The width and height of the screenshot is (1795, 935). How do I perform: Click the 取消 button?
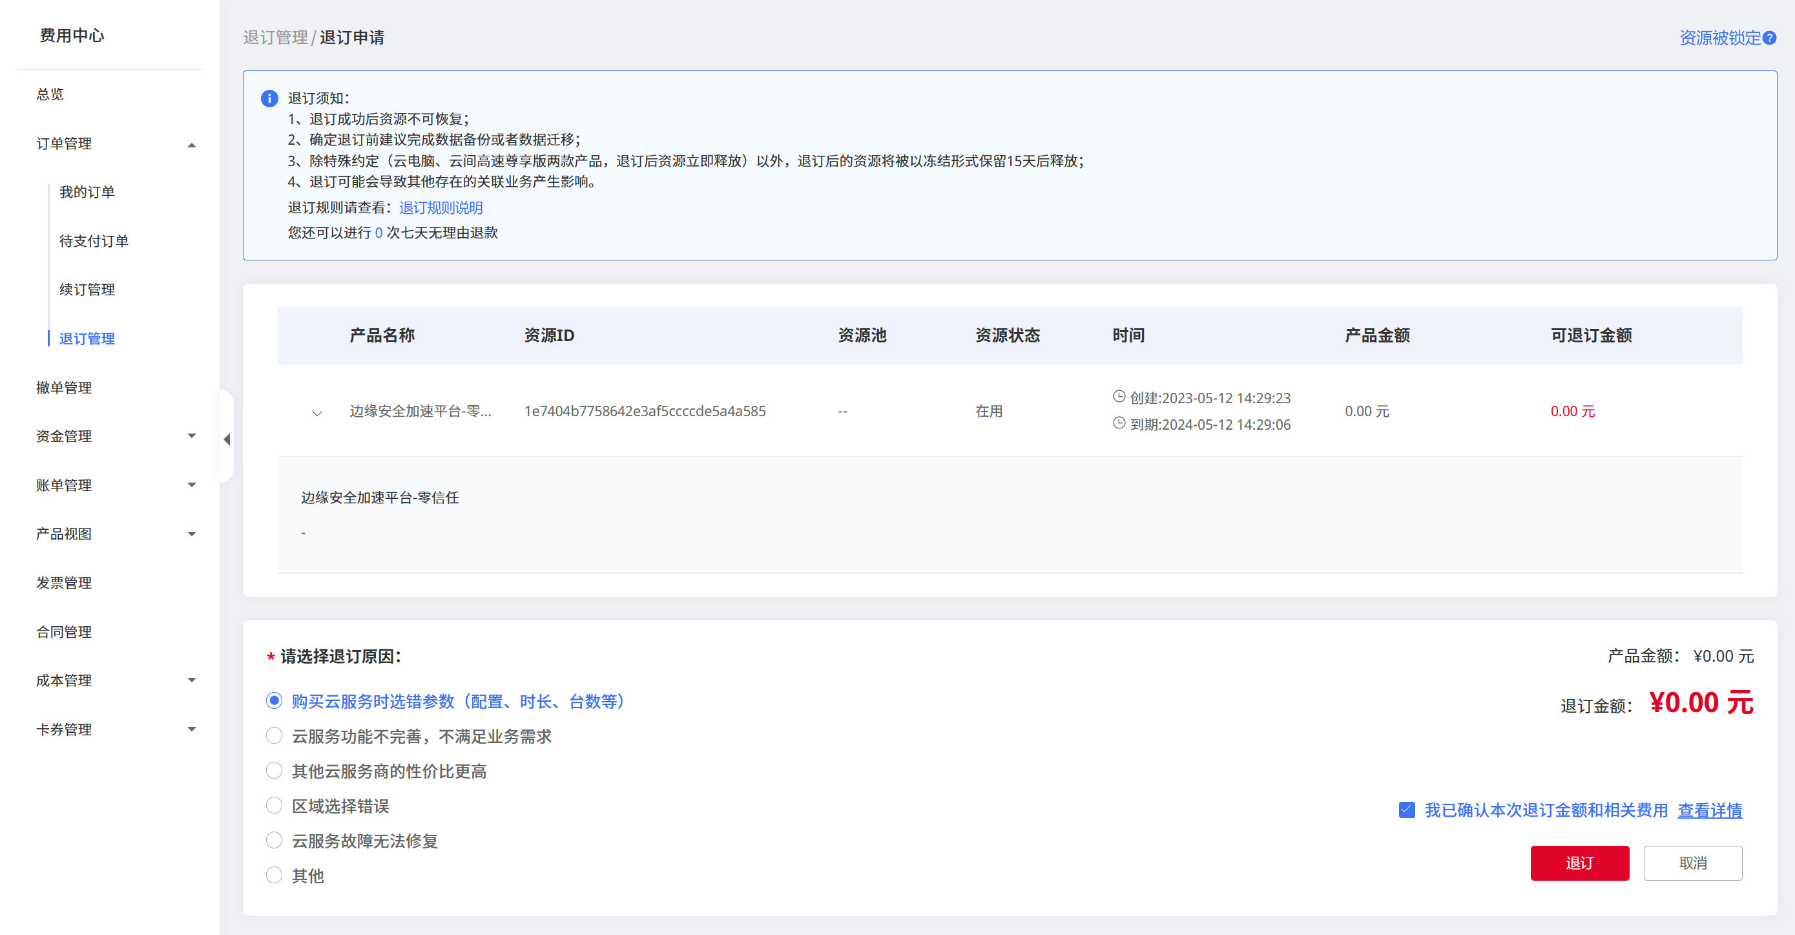point(1692,863)
